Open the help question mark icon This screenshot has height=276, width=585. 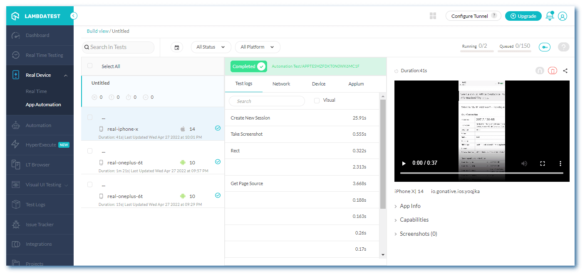563,47
